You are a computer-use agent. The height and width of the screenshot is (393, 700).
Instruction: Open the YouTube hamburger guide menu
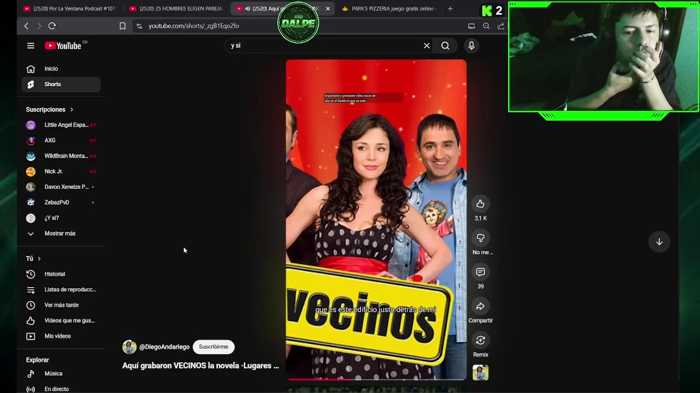click(x=31, y=46)
